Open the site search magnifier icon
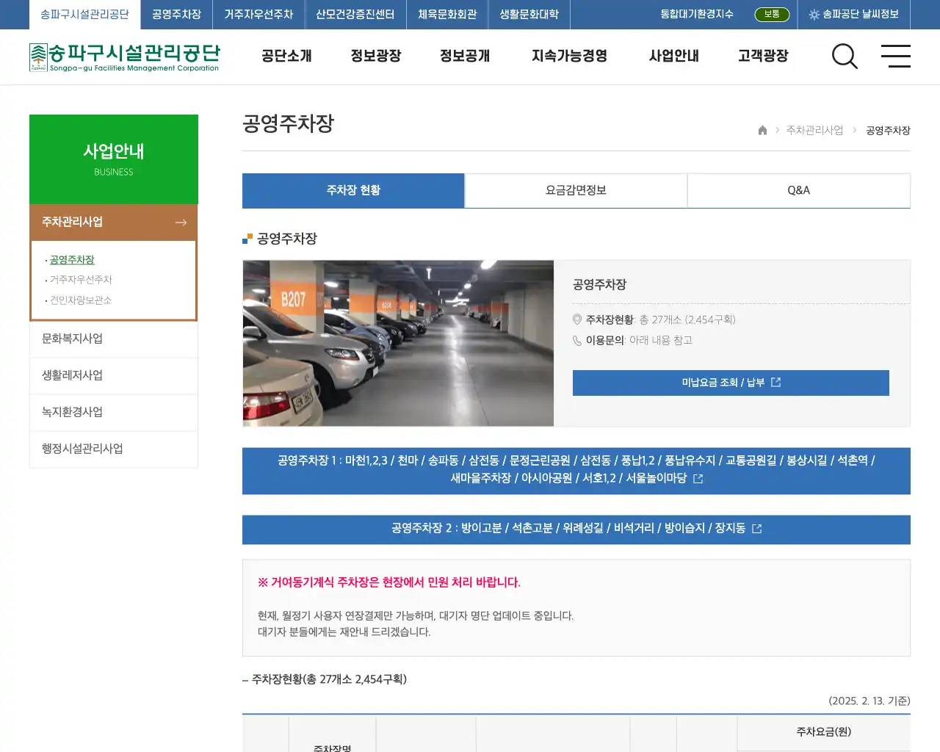The width and height of the screenshot is (940, 752). pos(845,57)
